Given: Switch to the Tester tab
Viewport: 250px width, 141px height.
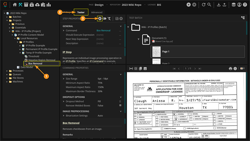Looking at the screenshot, I should click(81, 12).
